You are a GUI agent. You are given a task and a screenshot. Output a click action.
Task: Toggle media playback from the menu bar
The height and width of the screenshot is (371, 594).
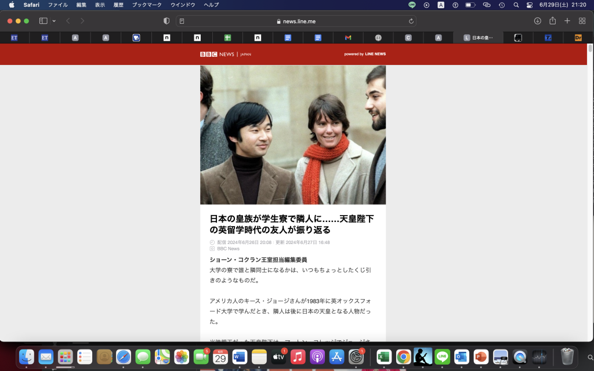[426, 5]
